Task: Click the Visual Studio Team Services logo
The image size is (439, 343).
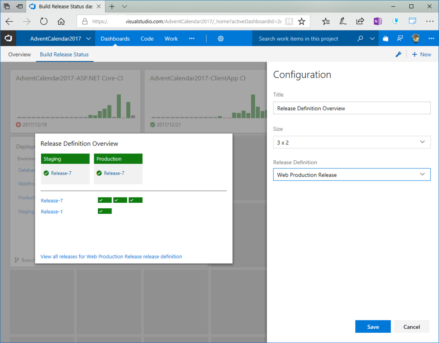Action: [8, 38]
